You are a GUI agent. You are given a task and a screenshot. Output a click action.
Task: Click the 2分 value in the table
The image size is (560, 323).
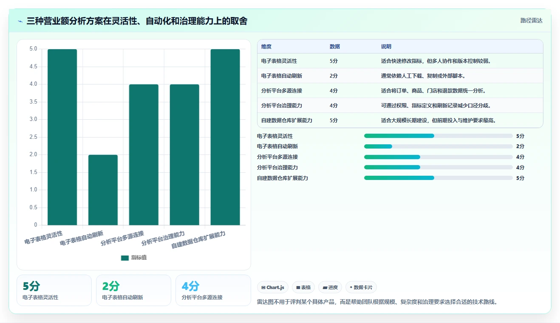click(334, 76)
